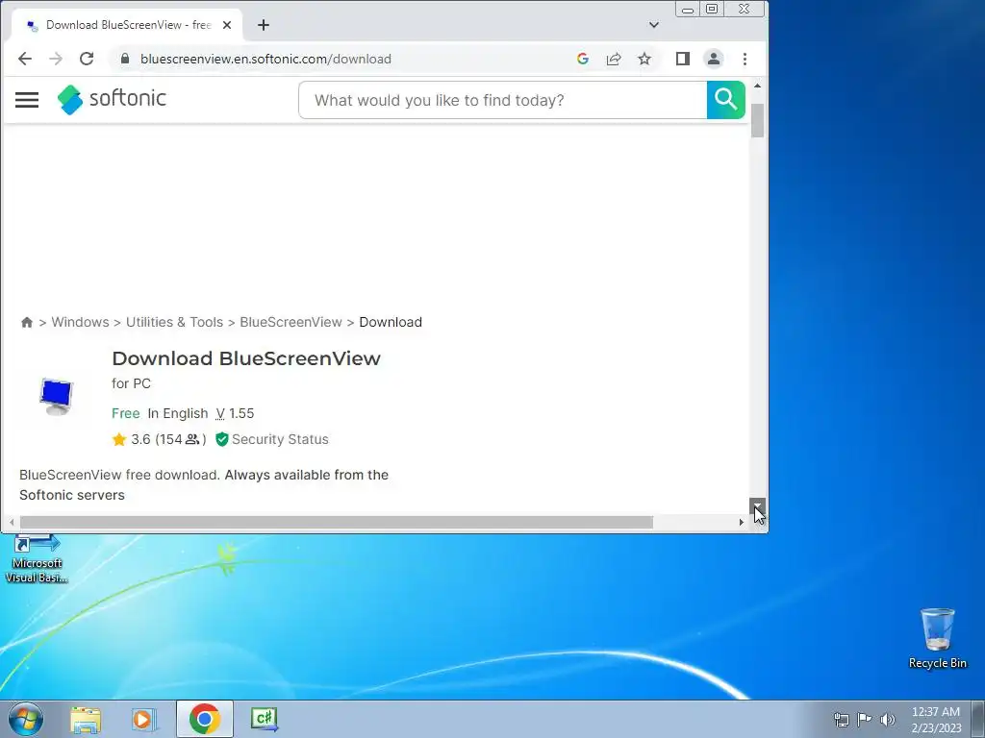Viewport: 985px width, 738px height.
Task: Click the network tray icon
Action: [x=841, y=720]
